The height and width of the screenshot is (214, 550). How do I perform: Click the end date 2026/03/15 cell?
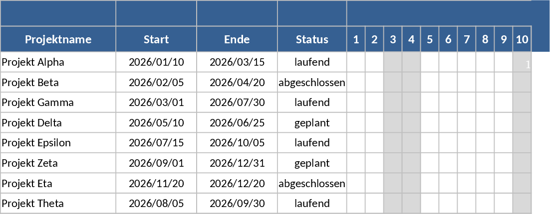pyautogui.click(x=237, y=62)
